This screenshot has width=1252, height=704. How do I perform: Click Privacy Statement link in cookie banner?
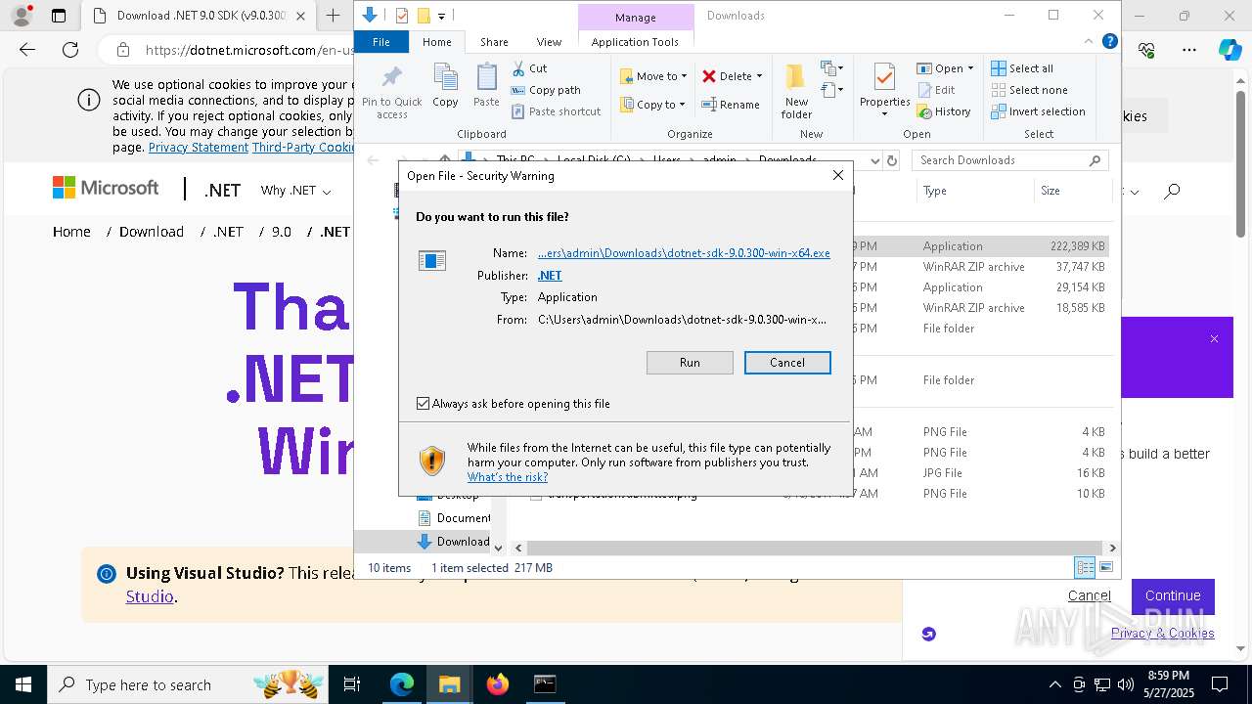pos(199,148)
